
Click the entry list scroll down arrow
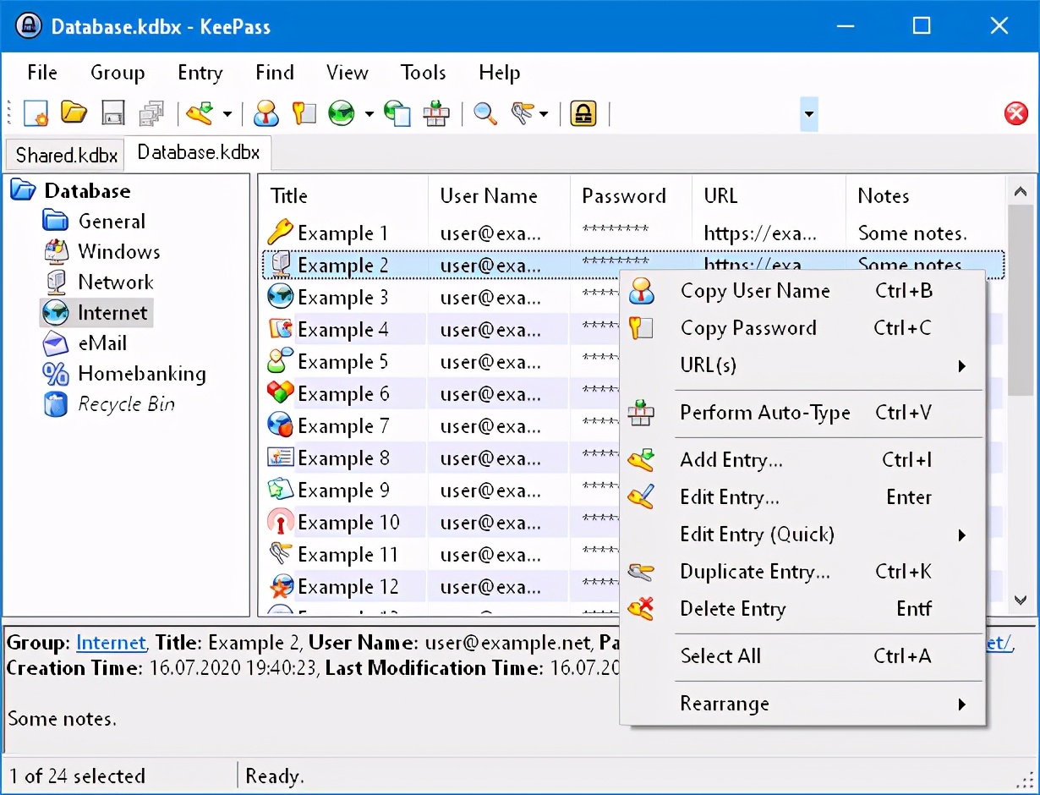tap(1021, 600)
